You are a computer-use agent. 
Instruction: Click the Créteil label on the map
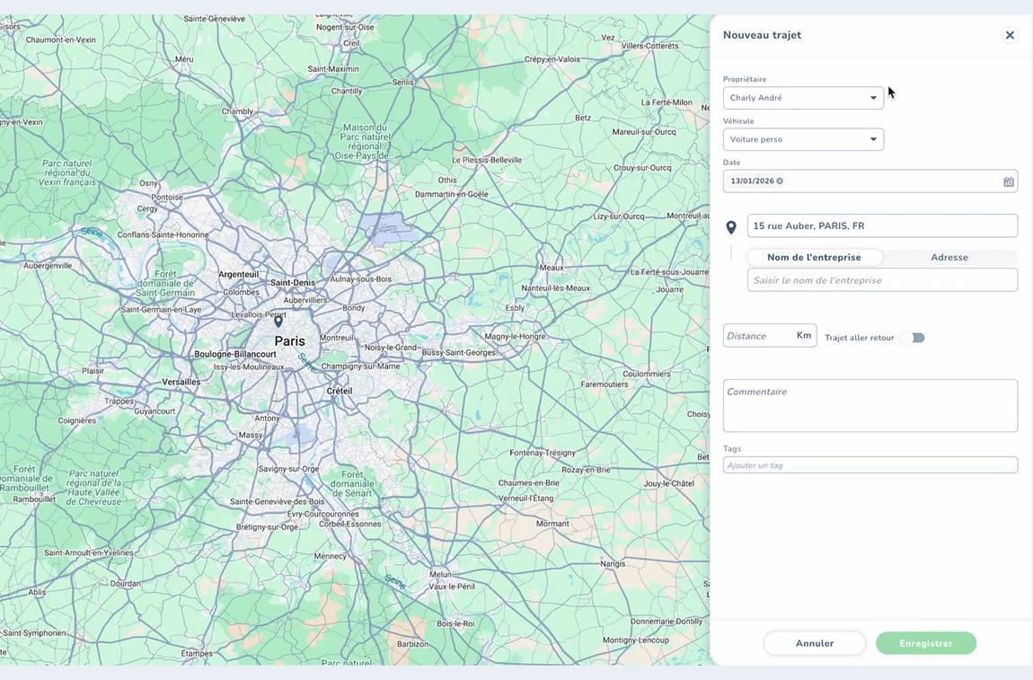[340, 392]
